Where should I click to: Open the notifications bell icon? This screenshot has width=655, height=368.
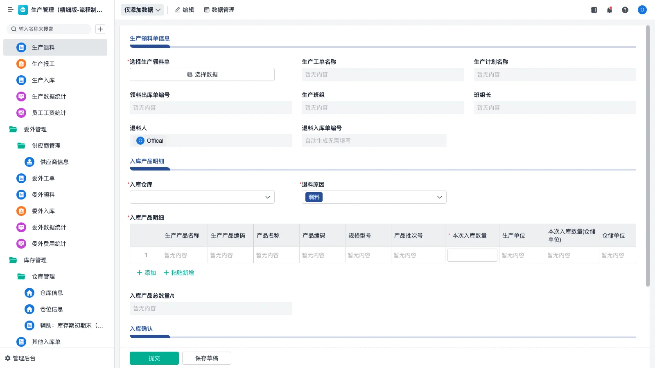tap(609, 10)
